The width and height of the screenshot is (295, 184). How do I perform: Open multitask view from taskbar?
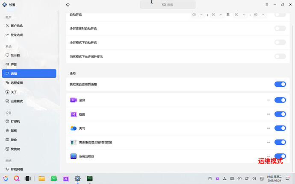click(x=28, y=178)
